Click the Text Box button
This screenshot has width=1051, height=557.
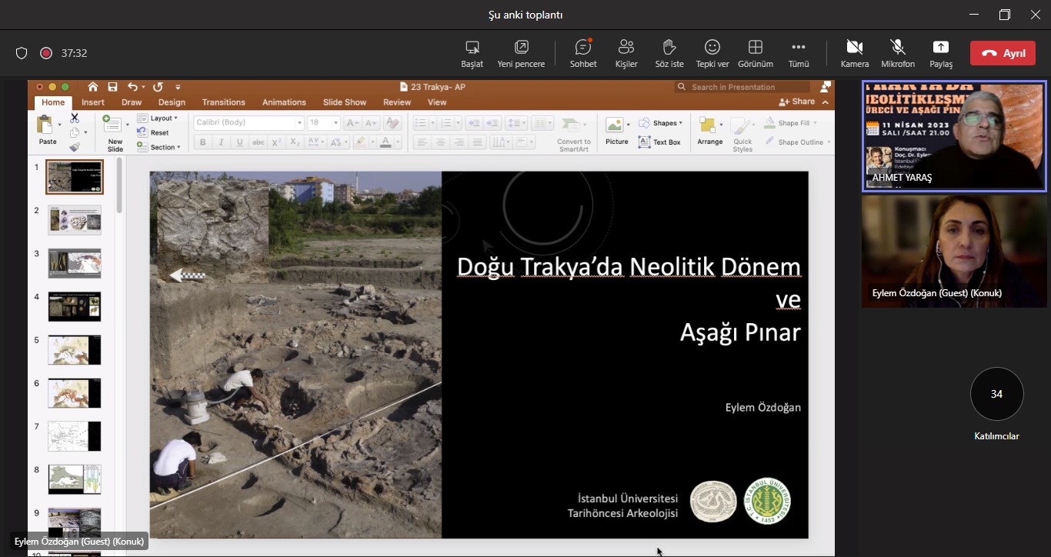click(660, 142)
